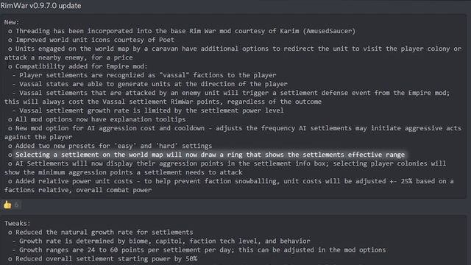
Task: Click the line about AI aggression cost and cooldown
Action: tap(233, 132)
